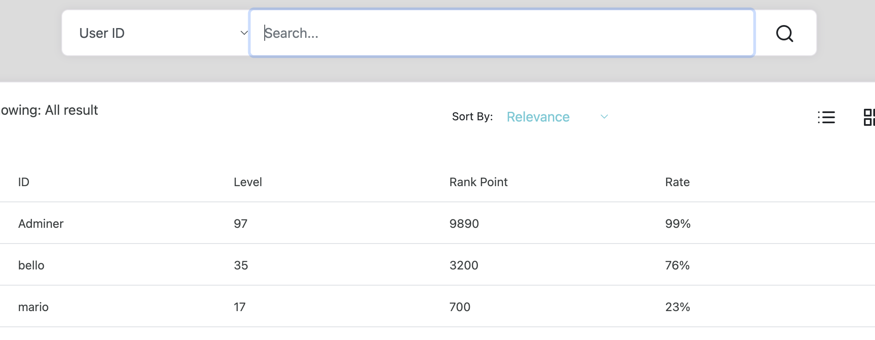Screen dimensions: 875x340
Task: Sort by the Level column header
Action: pyautogui.click(x=248, y=182)
